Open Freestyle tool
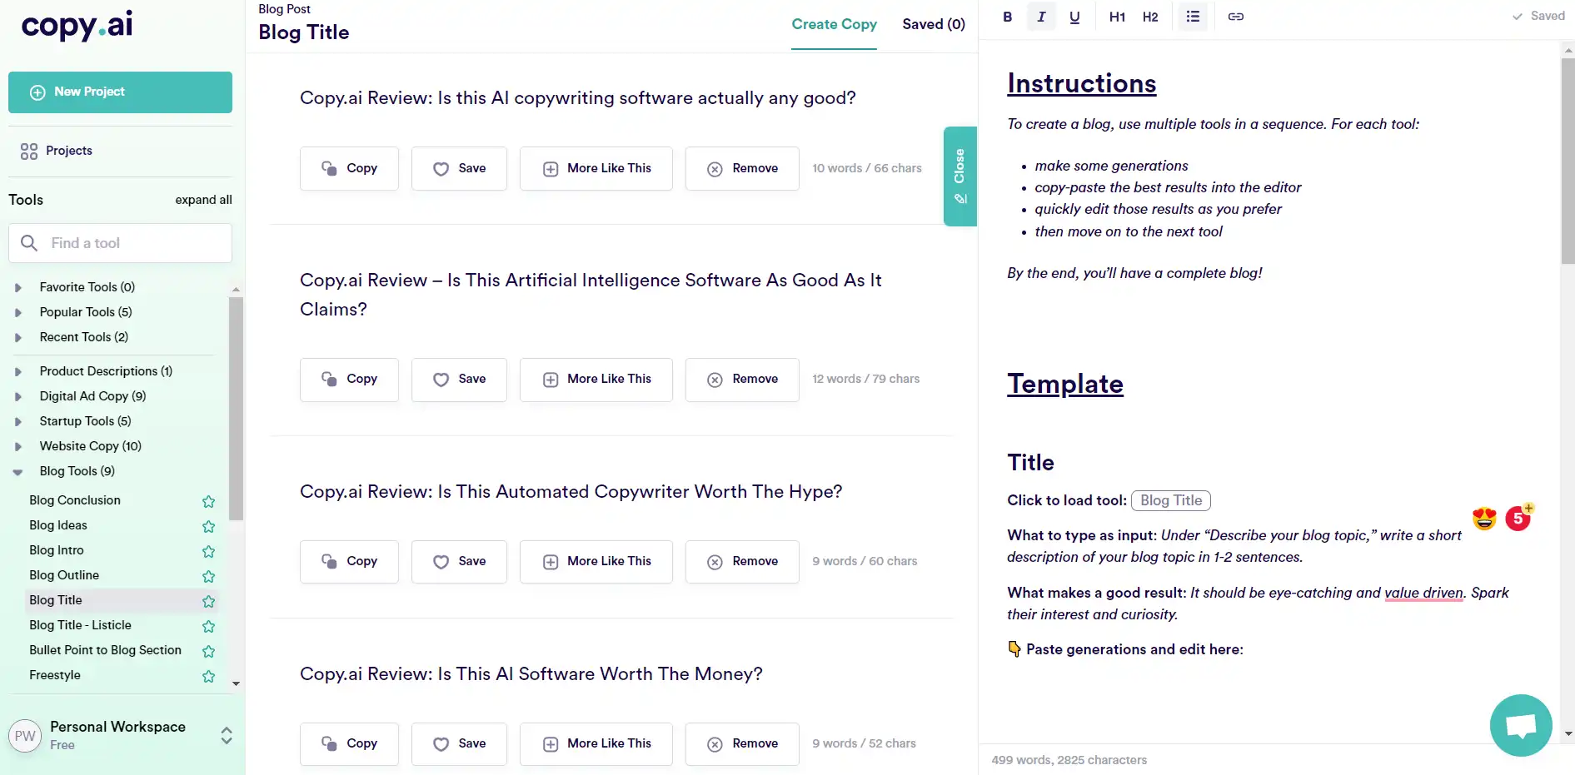Viewport: 1575px width, 775px height. pos(55,675)
